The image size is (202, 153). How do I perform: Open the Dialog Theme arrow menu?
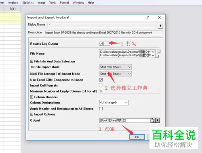point(160,25)
